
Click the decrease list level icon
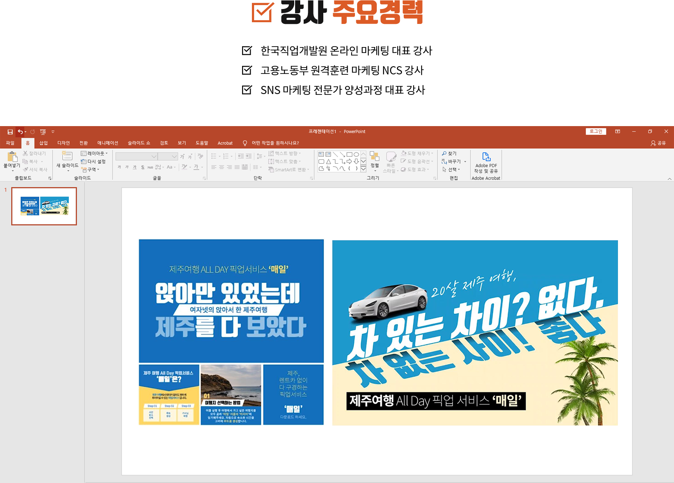point(241,156)
